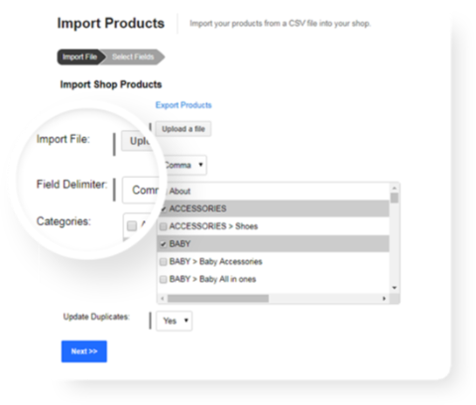The width and height of the screenshot is (476, 405).
Task: Click the categories horizontal scrollbar thumb
Action: [218, 299]
